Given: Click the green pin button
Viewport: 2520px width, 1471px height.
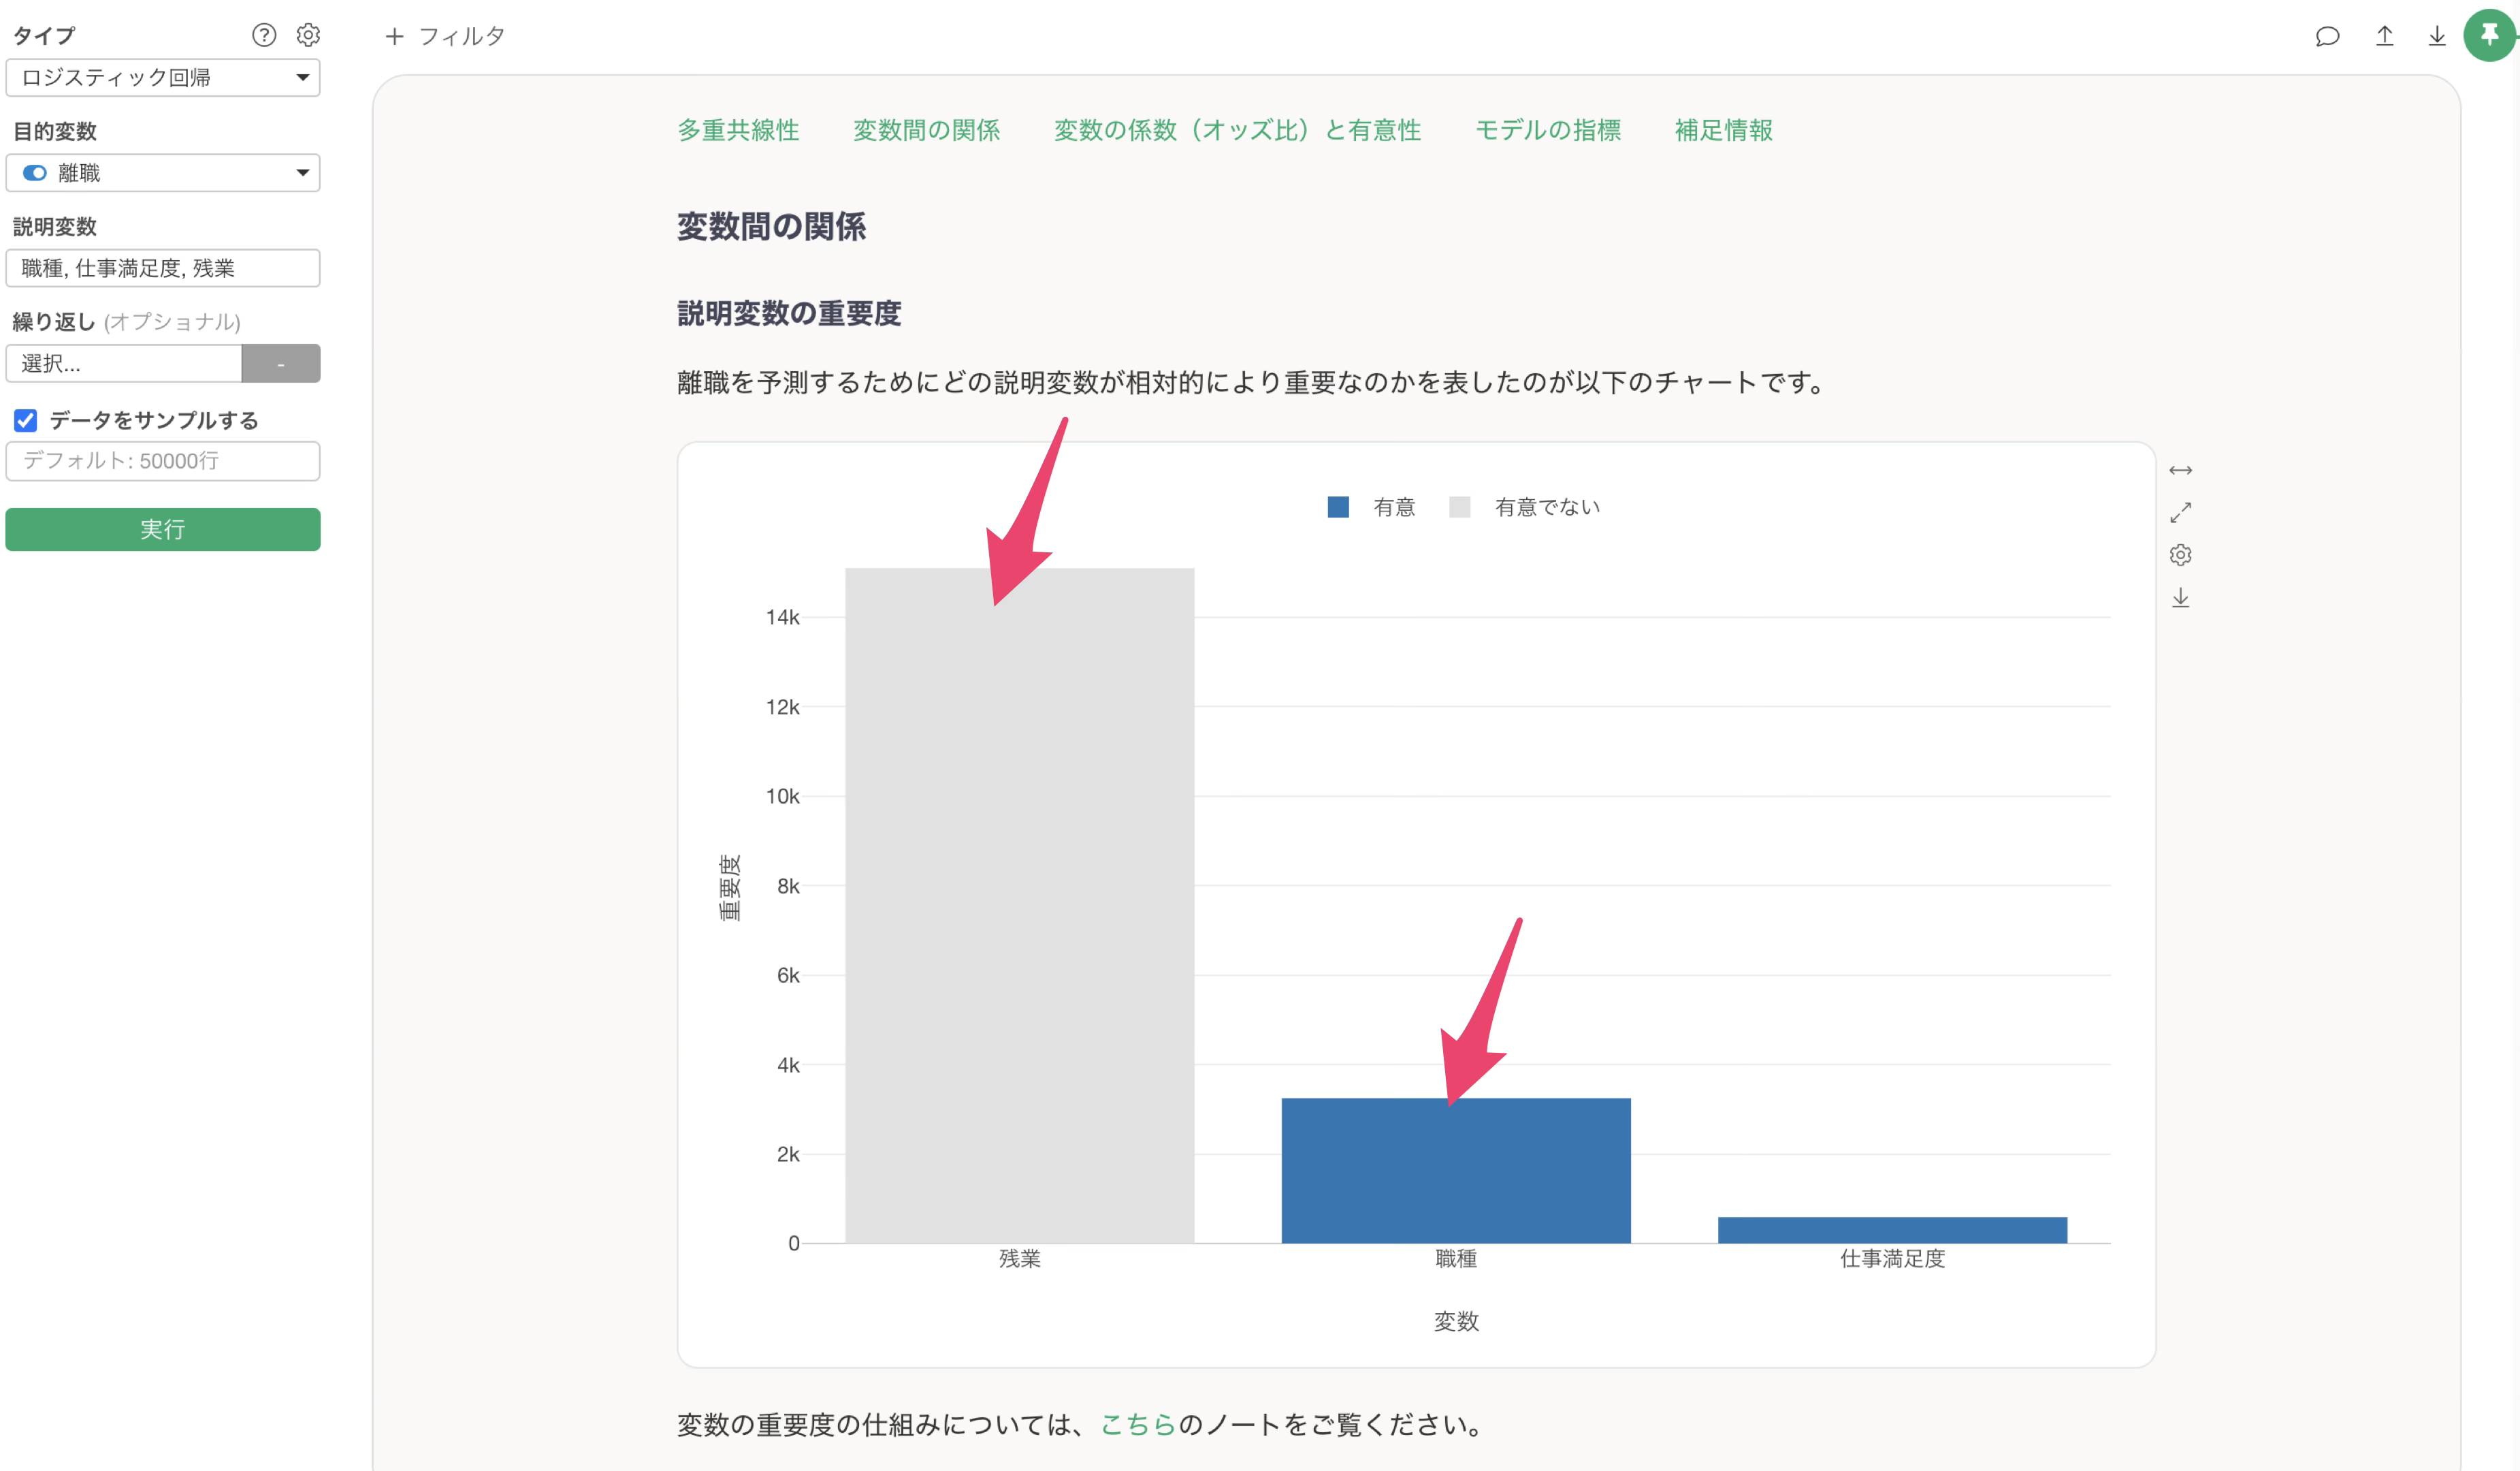Looking at the screenshot, I should click(x=2489, y=35).
